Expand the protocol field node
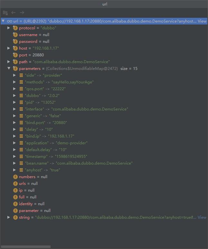 coord(9,28)
